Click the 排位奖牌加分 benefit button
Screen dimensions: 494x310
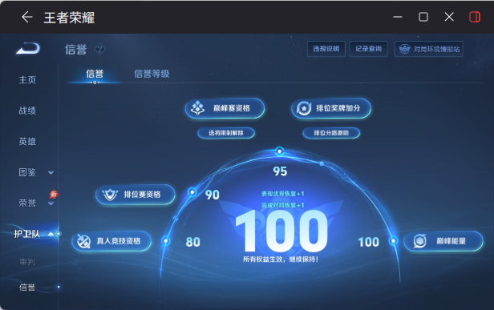[331, 108]
